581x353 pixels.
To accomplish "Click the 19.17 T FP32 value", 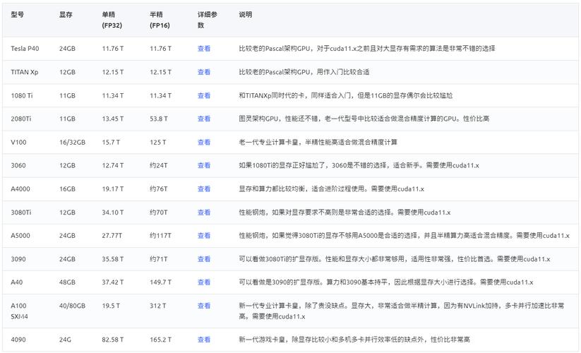I will pos(113,189).
